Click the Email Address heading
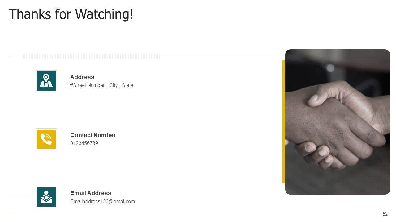This screenshot has width=396, height=222. point(91,193)
